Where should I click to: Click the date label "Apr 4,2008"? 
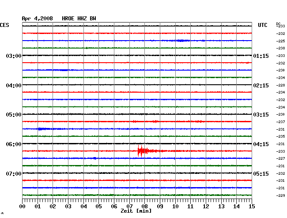click(x=38, y=19)
